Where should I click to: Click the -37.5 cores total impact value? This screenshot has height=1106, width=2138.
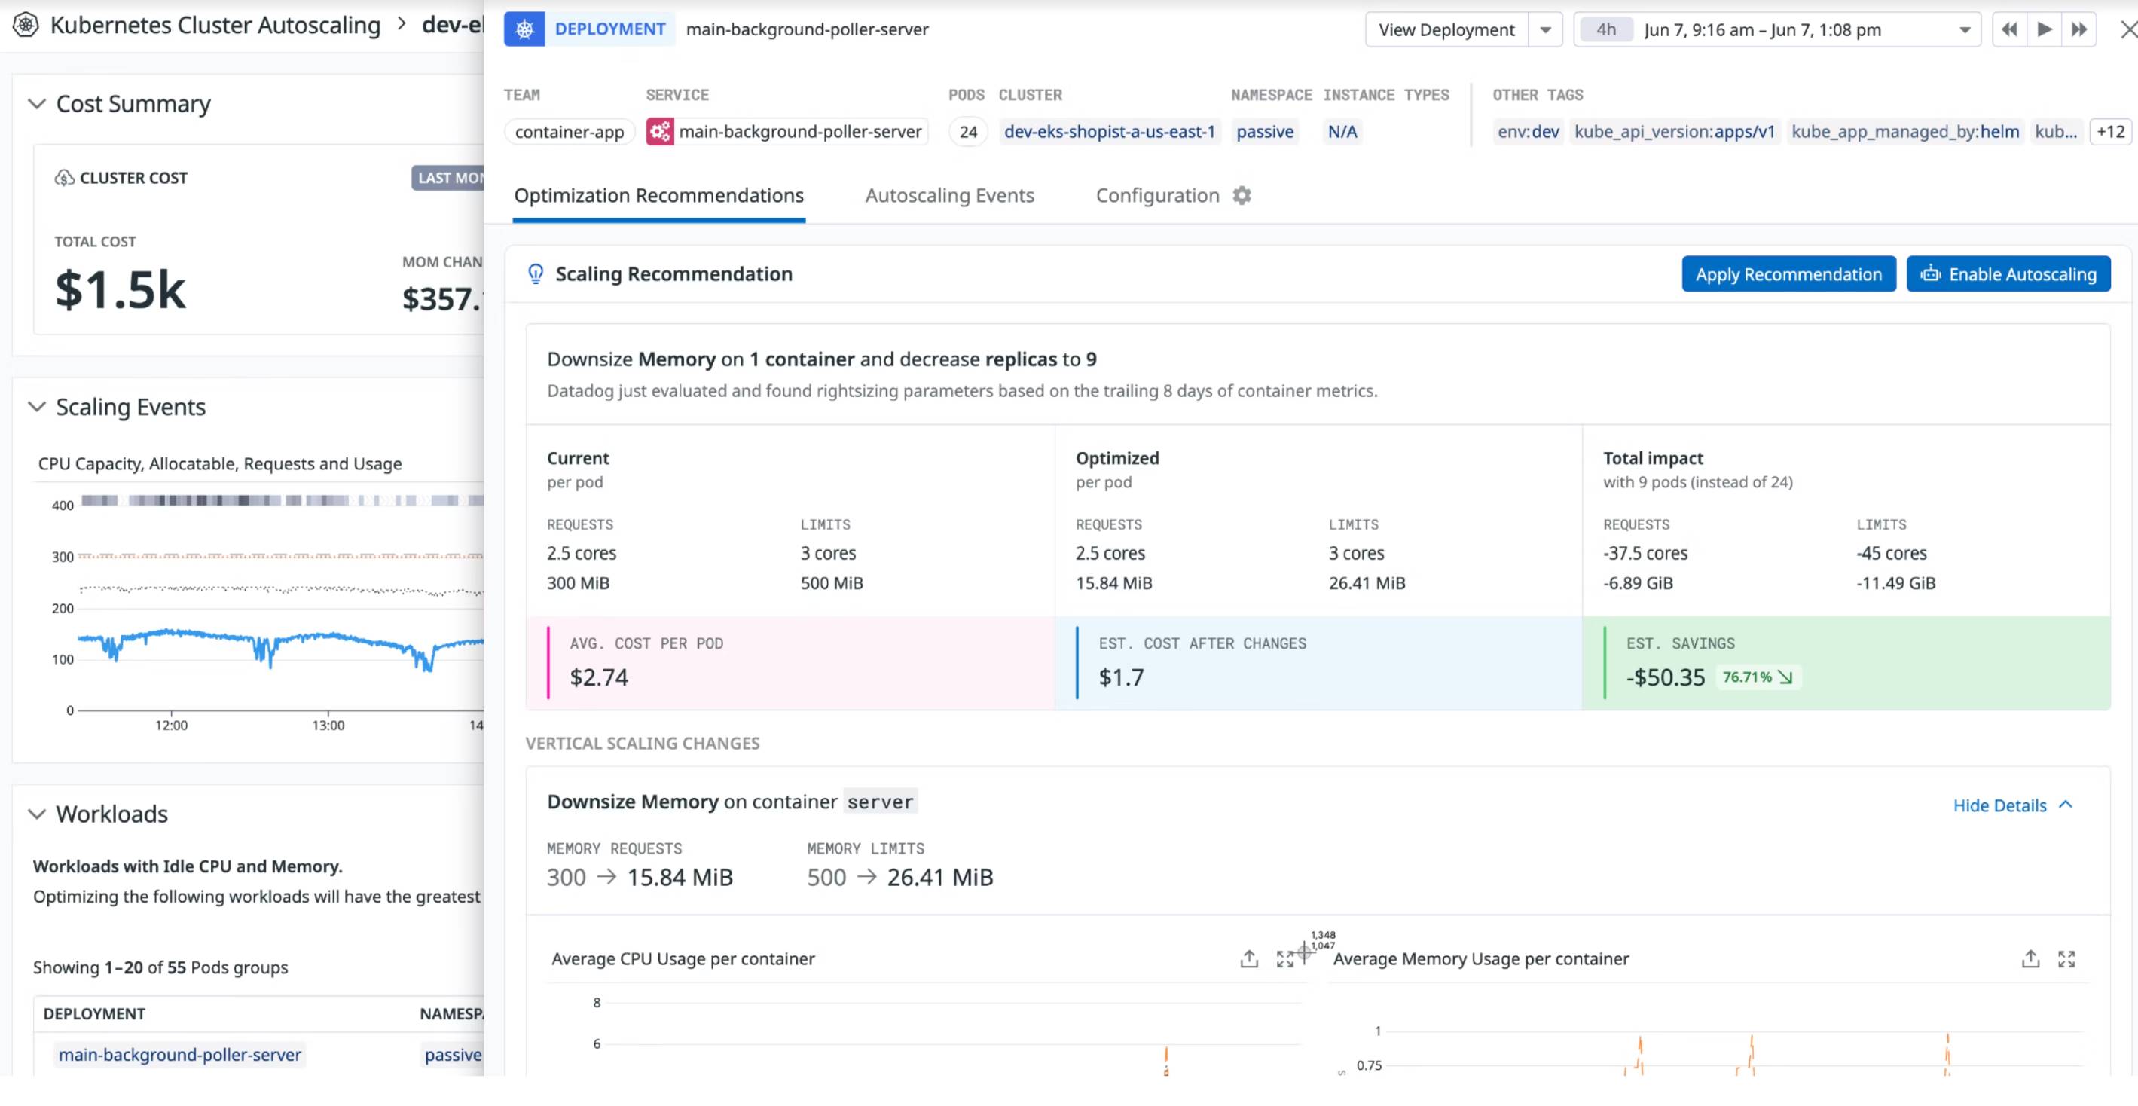tap(1645, 553)
